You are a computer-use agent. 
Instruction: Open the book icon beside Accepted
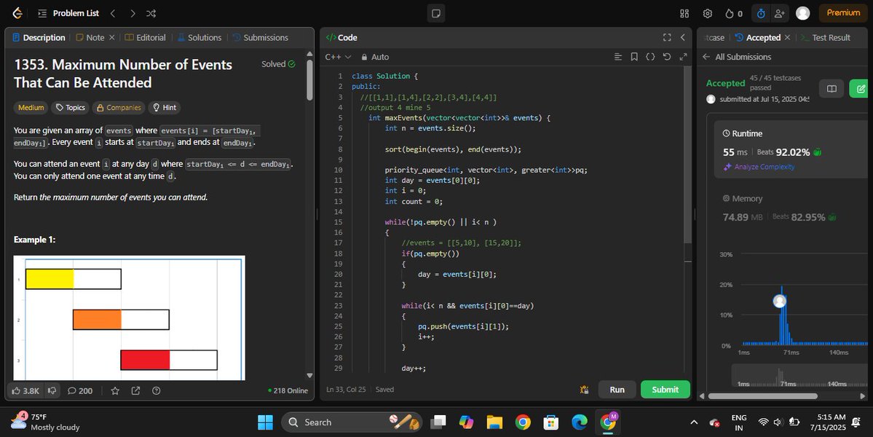tap(831, 89)
